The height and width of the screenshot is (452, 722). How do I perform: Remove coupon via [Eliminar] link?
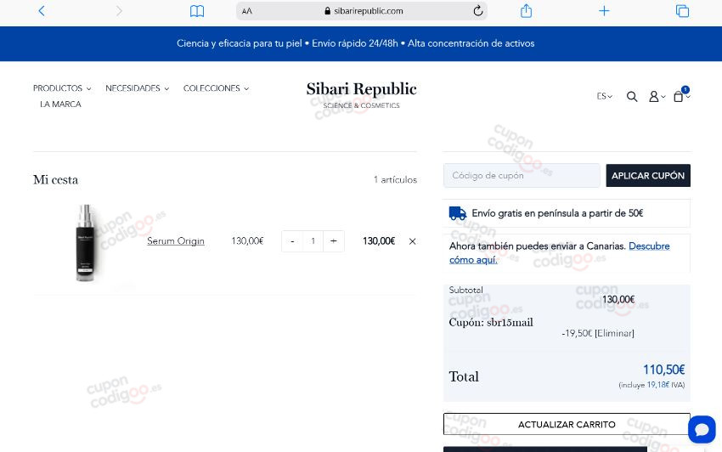pos(614,333)
